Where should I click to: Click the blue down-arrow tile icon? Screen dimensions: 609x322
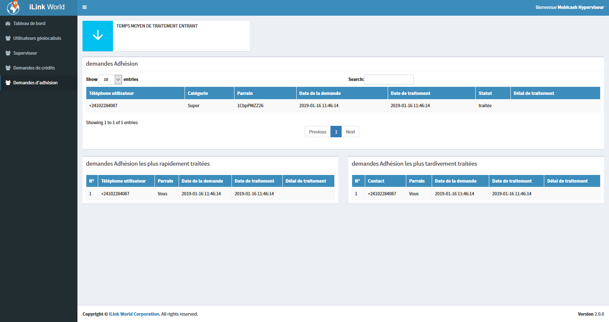(x=98, y=36)
